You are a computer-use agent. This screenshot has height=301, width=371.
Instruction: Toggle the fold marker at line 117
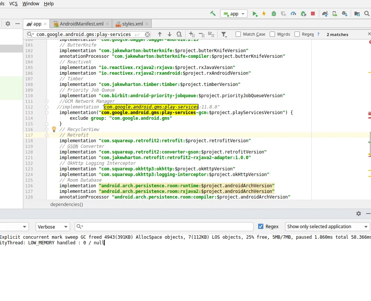(x=47, y=135)
